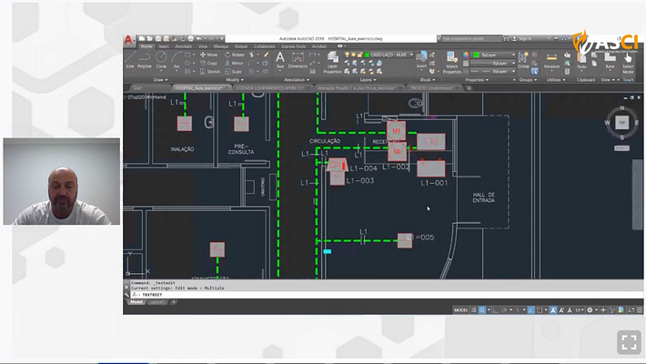Switch to the Insert ribbon tab

(x=164, y=46)
